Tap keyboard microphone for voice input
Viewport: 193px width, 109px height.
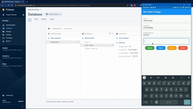[x=189, y=78]
